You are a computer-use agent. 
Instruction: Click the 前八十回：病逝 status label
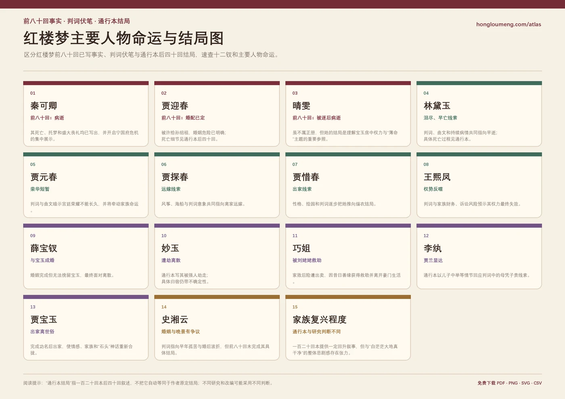[x=47, y=118]
